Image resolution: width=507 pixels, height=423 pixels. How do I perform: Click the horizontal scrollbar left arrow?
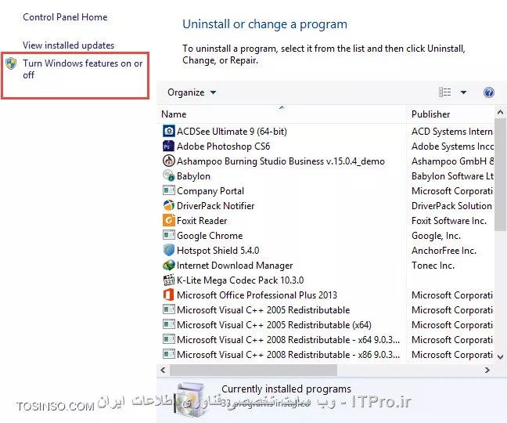[x=163, y=370]
